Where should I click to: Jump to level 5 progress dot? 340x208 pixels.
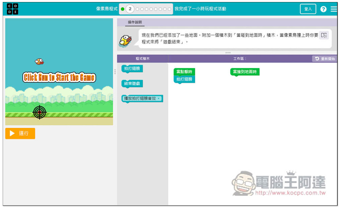click(x=146, y=9)
